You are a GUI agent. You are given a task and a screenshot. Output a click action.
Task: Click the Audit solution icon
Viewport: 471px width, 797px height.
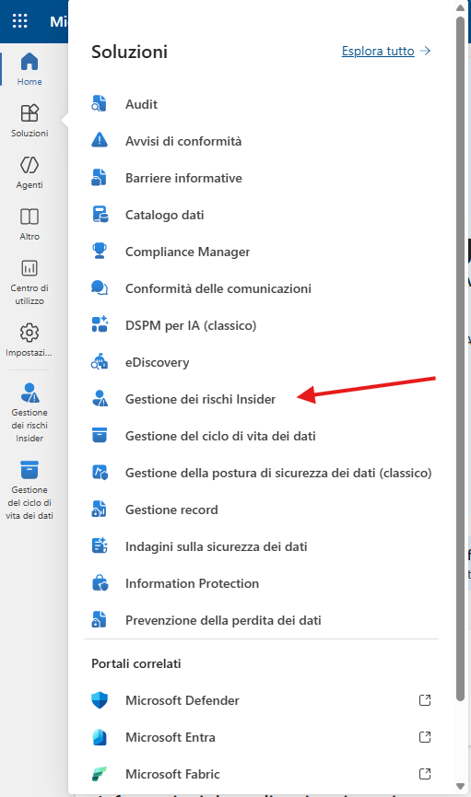[100, 103]
